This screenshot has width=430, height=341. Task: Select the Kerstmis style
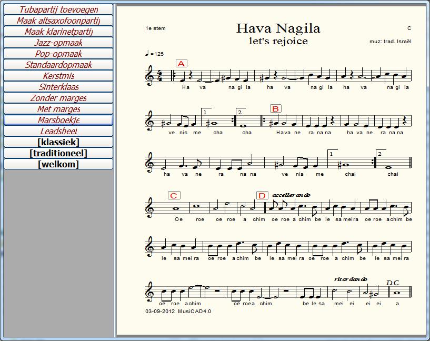58,76
